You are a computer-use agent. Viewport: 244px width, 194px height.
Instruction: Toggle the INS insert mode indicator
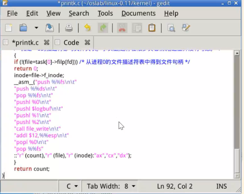point(221,186)
